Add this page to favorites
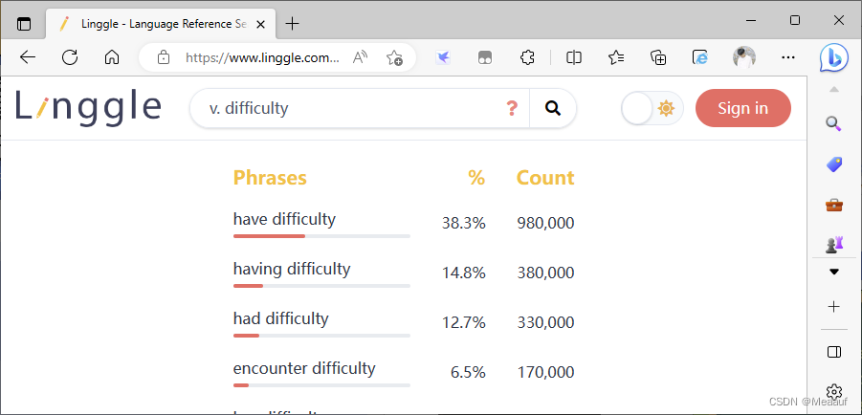 [x=394, y=57]
